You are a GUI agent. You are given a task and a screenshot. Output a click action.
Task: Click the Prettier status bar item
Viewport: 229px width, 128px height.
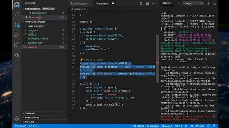point(200,126)
